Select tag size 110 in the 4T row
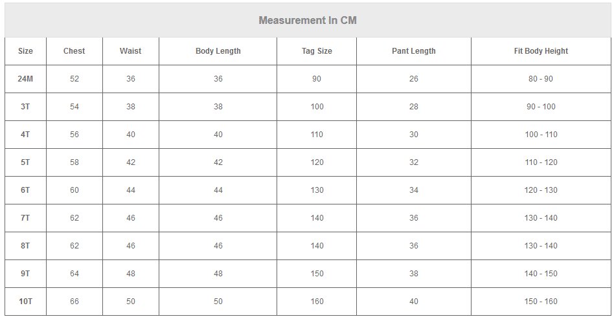The height and width of the screenshot is (319, 614). pyautogui.click(x=317, y=135)
